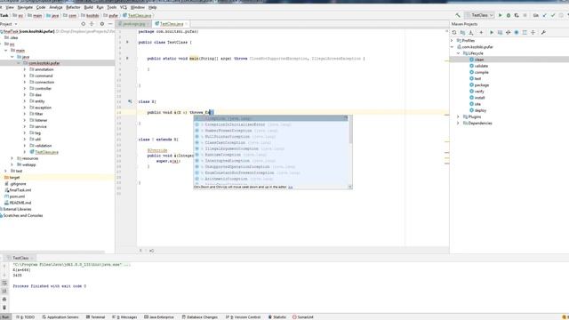Choose IllegalArgumentException from completion list
Image resolution: width=569 pixels, height=320 pixels.
click(270, 148)
